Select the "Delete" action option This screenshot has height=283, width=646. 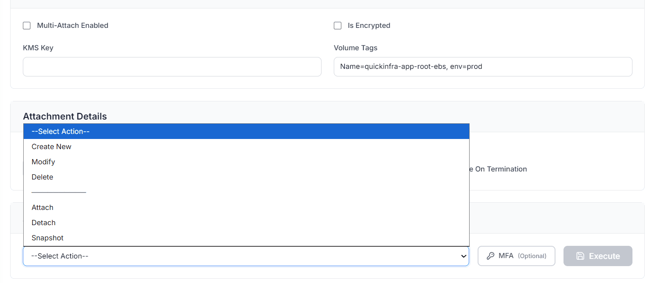coord(42,177)
